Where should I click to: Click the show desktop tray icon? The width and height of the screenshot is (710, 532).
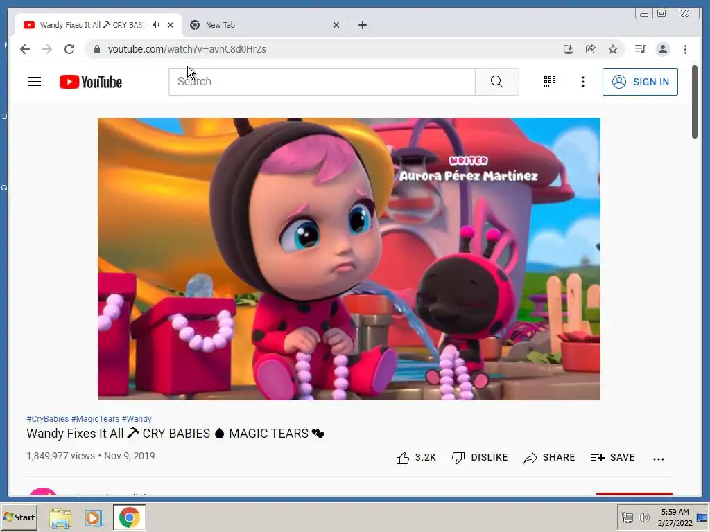pos(702,517)
